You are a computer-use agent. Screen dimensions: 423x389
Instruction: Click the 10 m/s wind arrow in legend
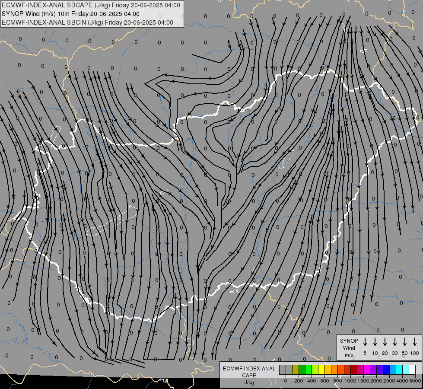tap(375, 342)
